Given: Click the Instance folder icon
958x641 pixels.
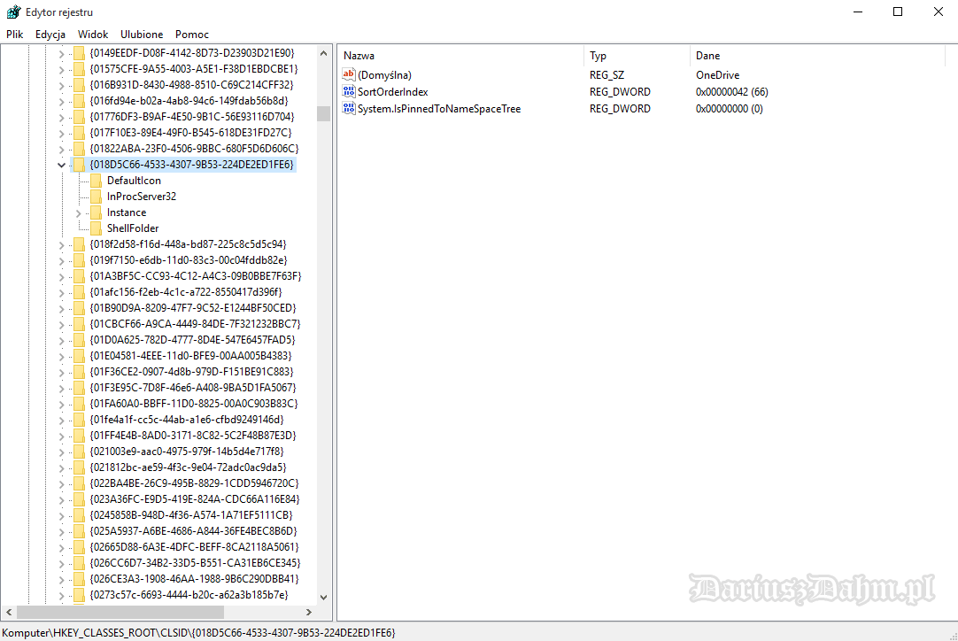Looking at the screenshot, I should [96, 212].
